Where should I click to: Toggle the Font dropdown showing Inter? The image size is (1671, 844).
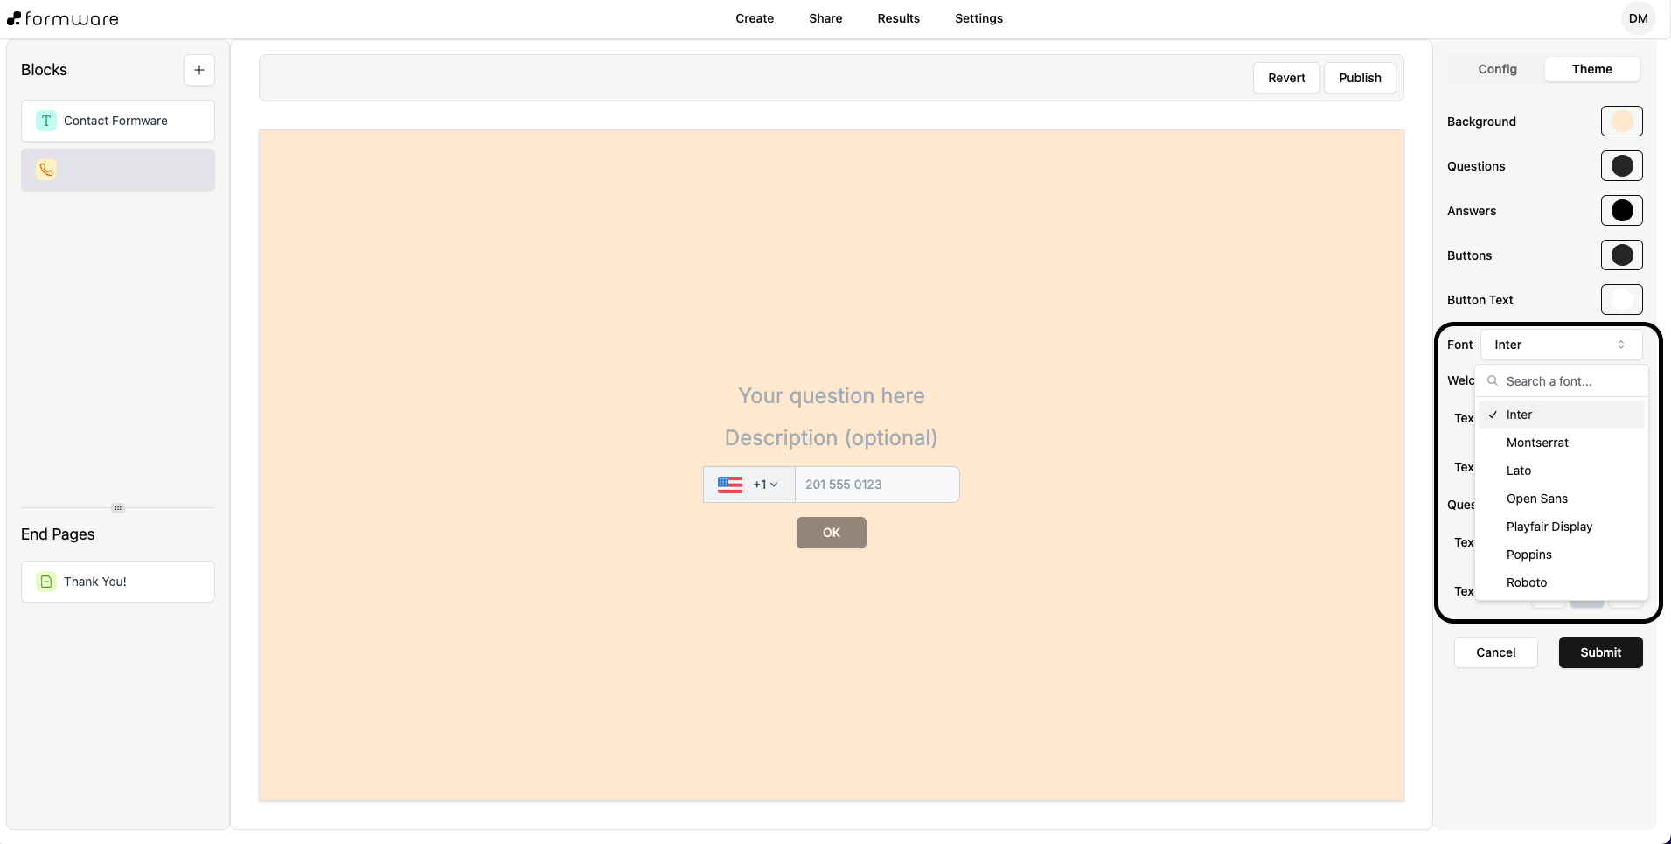point(1561,345)
